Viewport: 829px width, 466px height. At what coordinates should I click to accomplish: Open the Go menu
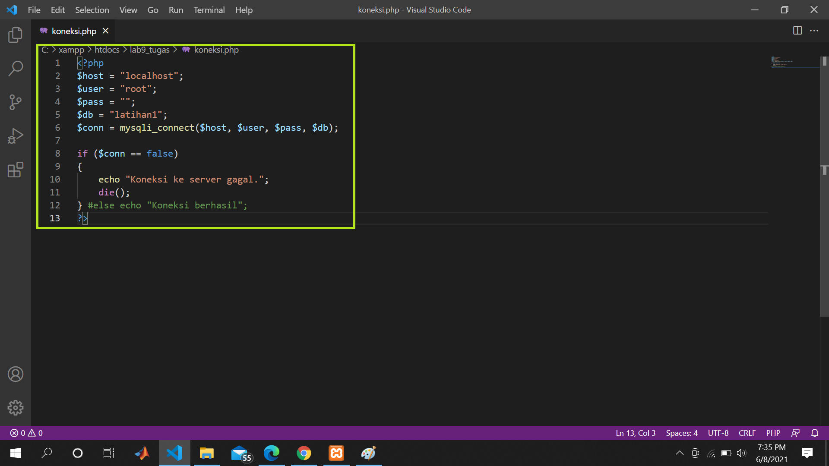[x=153, y=9]
